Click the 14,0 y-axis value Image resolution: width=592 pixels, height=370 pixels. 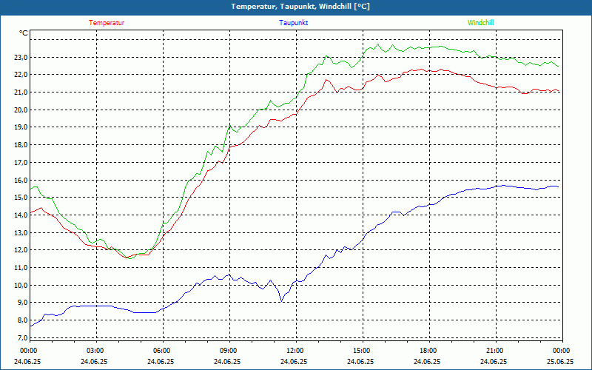tap(21, 215)
